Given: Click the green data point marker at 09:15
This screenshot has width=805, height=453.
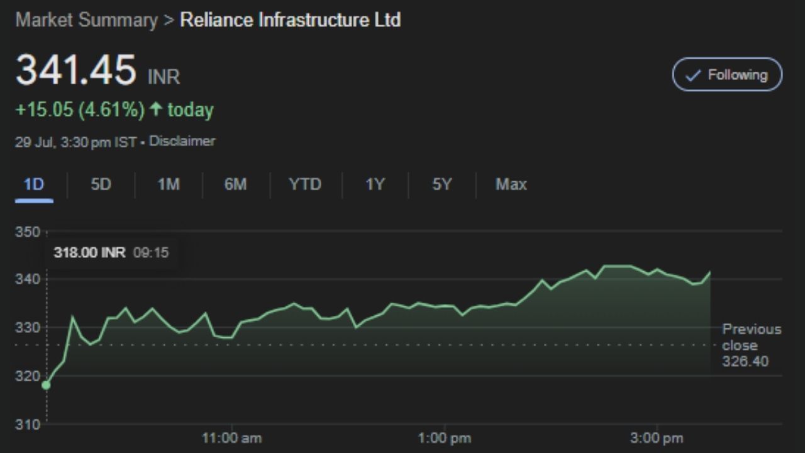Looking at the screenshot, I should point(46,384).
